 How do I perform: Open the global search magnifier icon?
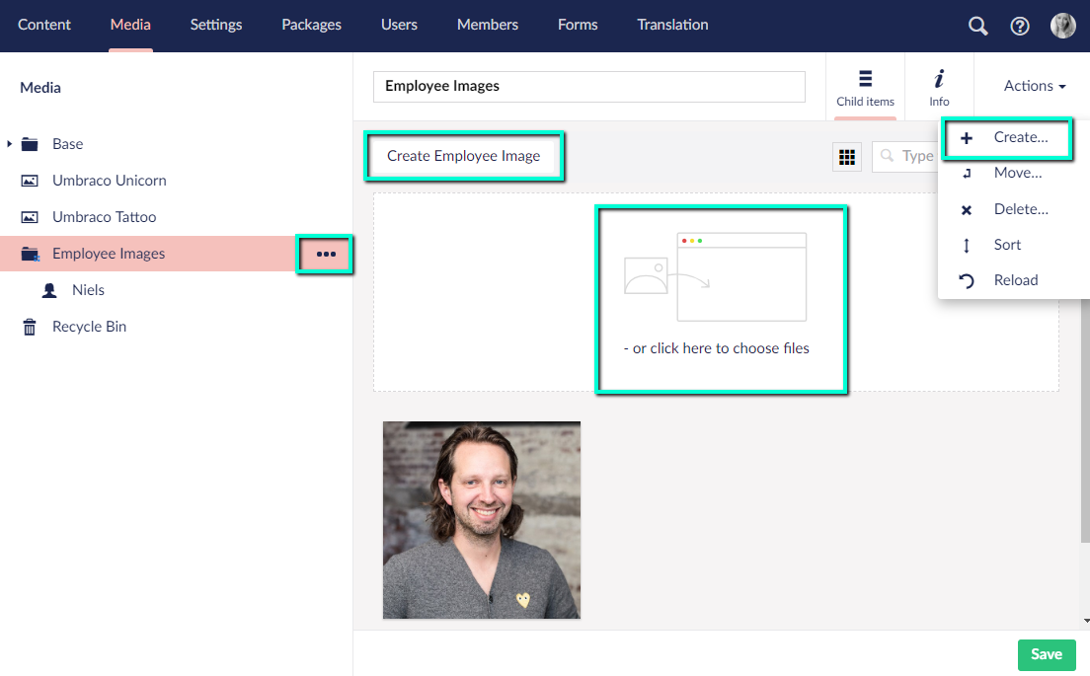pyautogui.click(x=978, y=26)
